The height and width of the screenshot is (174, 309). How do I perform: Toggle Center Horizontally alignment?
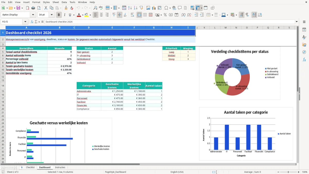[x=101, y=15]
